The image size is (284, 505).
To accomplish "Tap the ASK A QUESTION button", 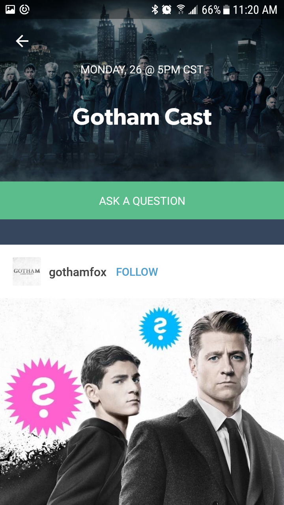I will tap(142, 200).
